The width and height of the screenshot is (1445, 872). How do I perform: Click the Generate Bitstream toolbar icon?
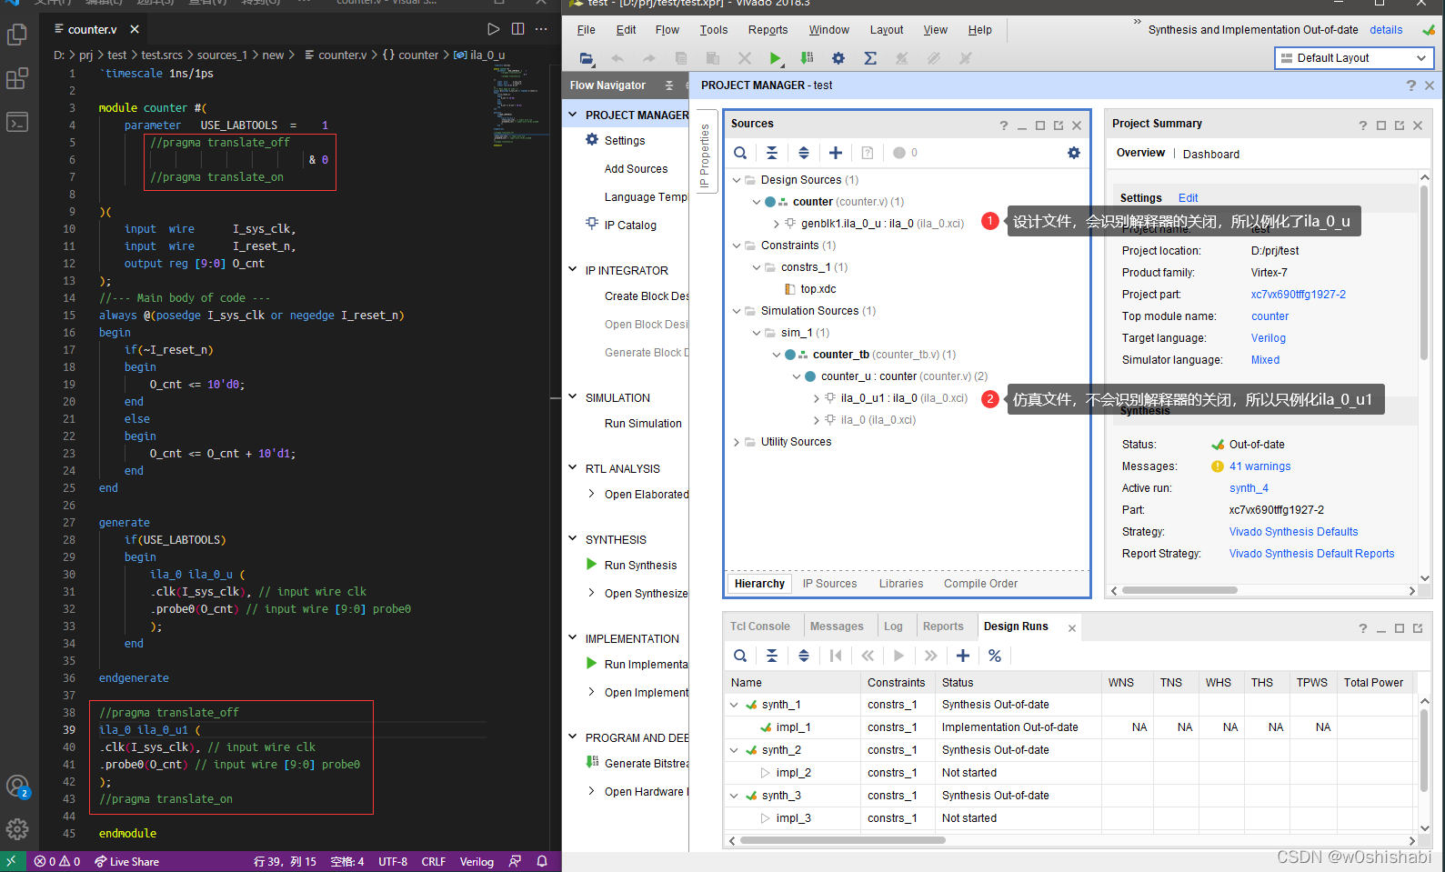pos(807,58)
